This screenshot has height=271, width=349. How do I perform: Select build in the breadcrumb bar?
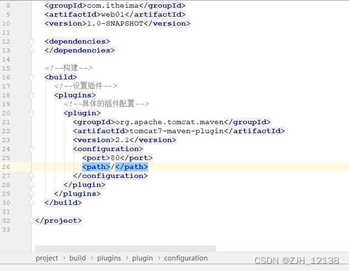click(78, 258)
